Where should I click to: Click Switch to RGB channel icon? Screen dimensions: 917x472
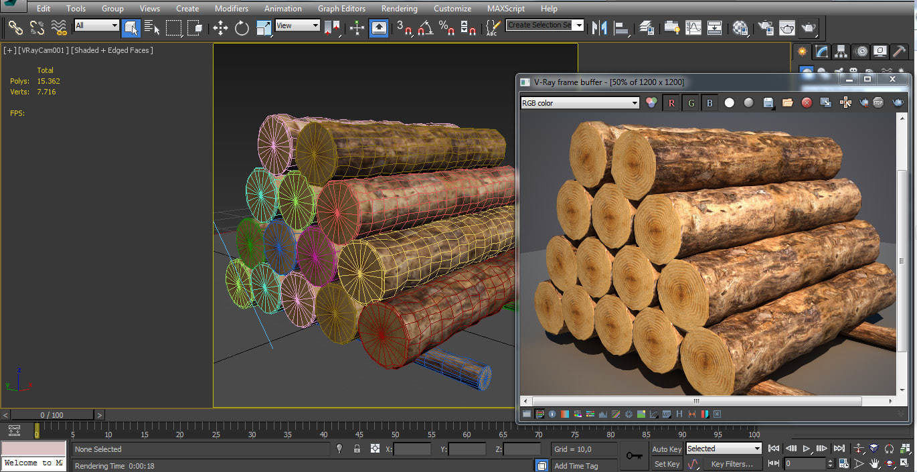(x=651, y=102)
